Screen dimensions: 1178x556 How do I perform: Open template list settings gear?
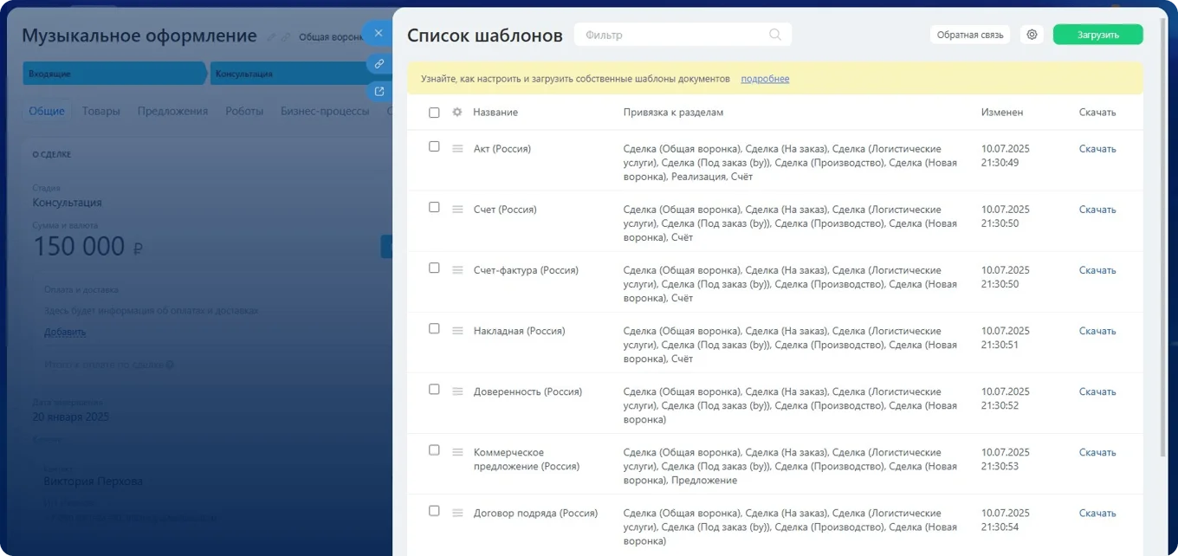[x=1032, y=35]
